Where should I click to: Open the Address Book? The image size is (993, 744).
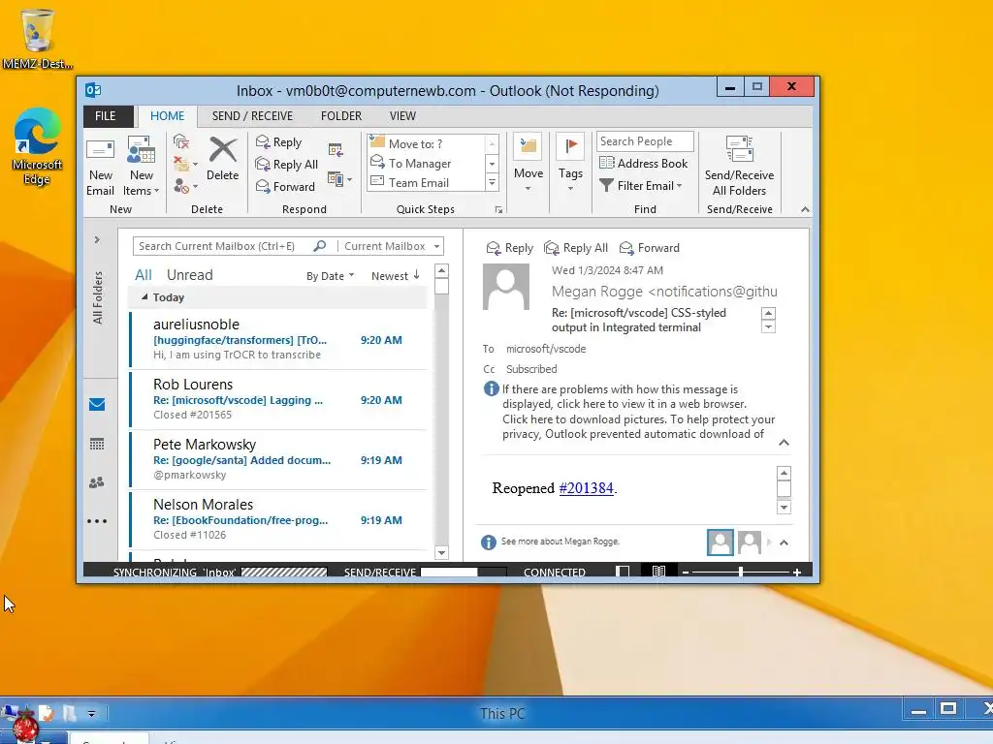click(644, 163)
